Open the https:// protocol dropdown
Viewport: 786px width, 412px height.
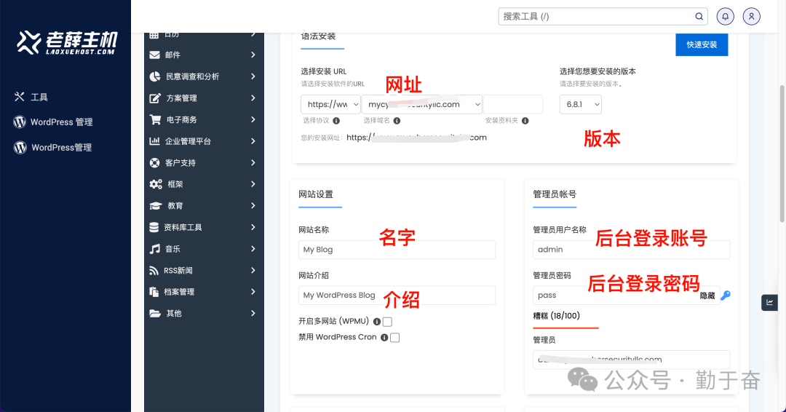coord(332,105)
